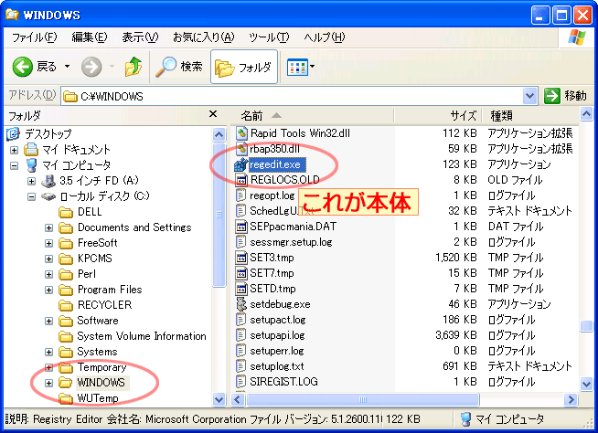Click the regopt.log file icon
This screenshot has width=598, height=433.
pos(241,195)
